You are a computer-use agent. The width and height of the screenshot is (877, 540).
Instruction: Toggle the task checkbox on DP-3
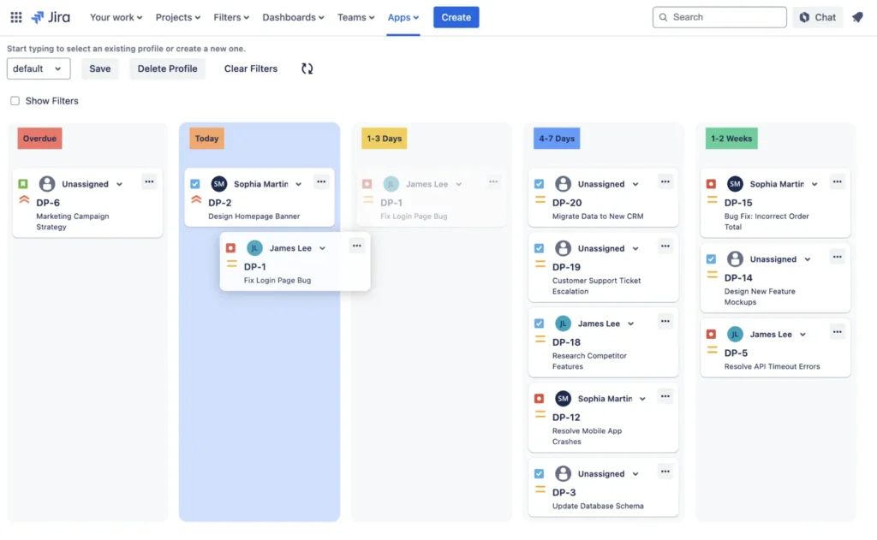click(x=540, y=474)
